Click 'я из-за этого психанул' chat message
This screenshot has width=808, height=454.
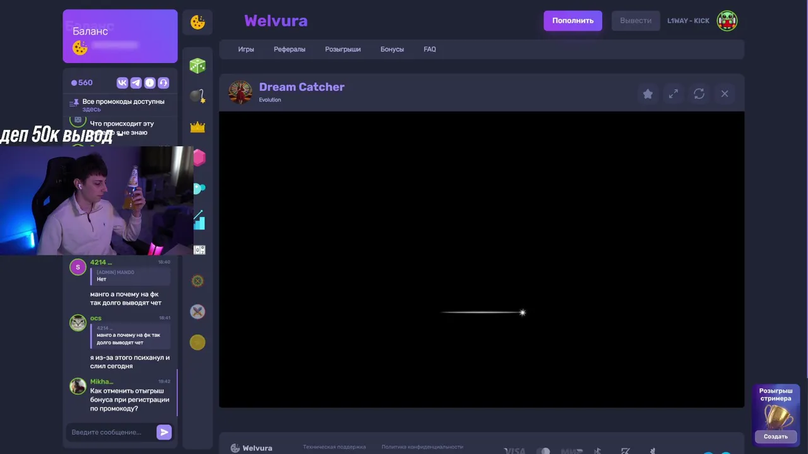(x=130, y=362)
